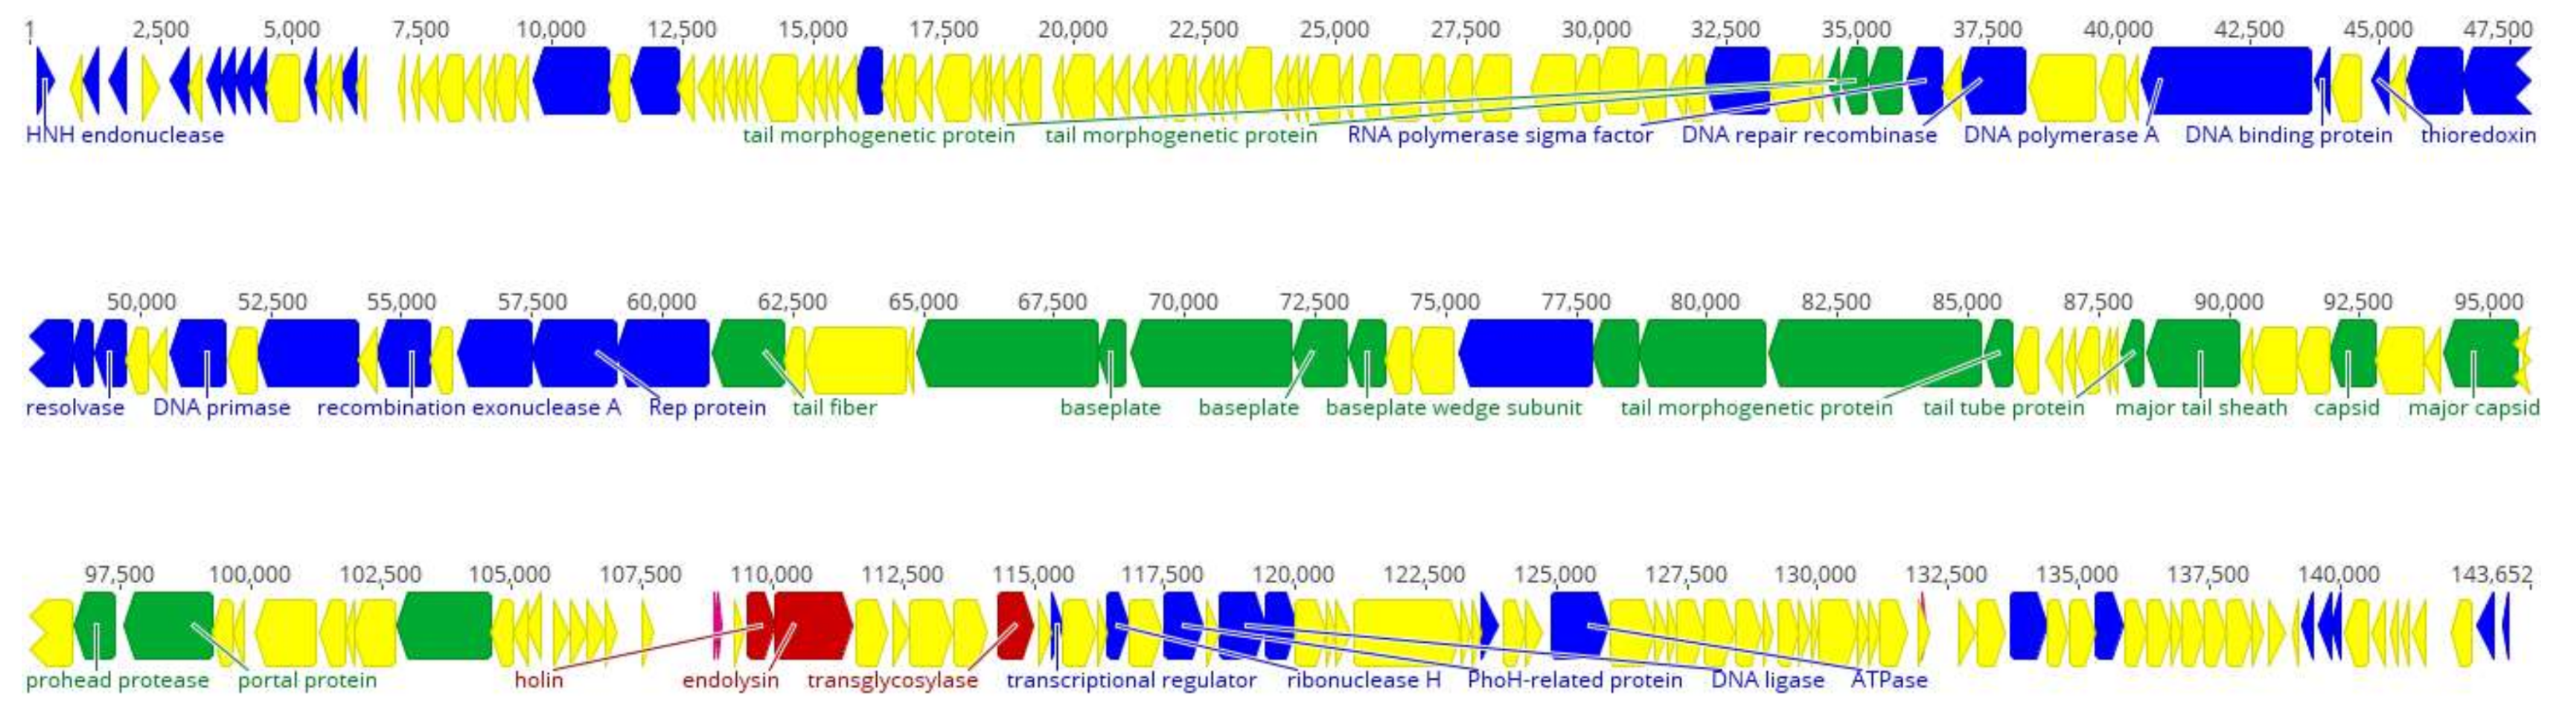Click the DNA ligase label text

point(1769,681)
